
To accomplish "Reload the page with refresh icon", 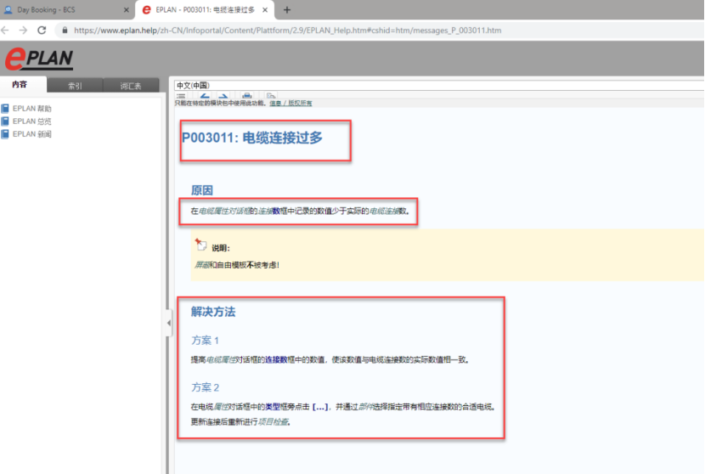I will (42, 30).
